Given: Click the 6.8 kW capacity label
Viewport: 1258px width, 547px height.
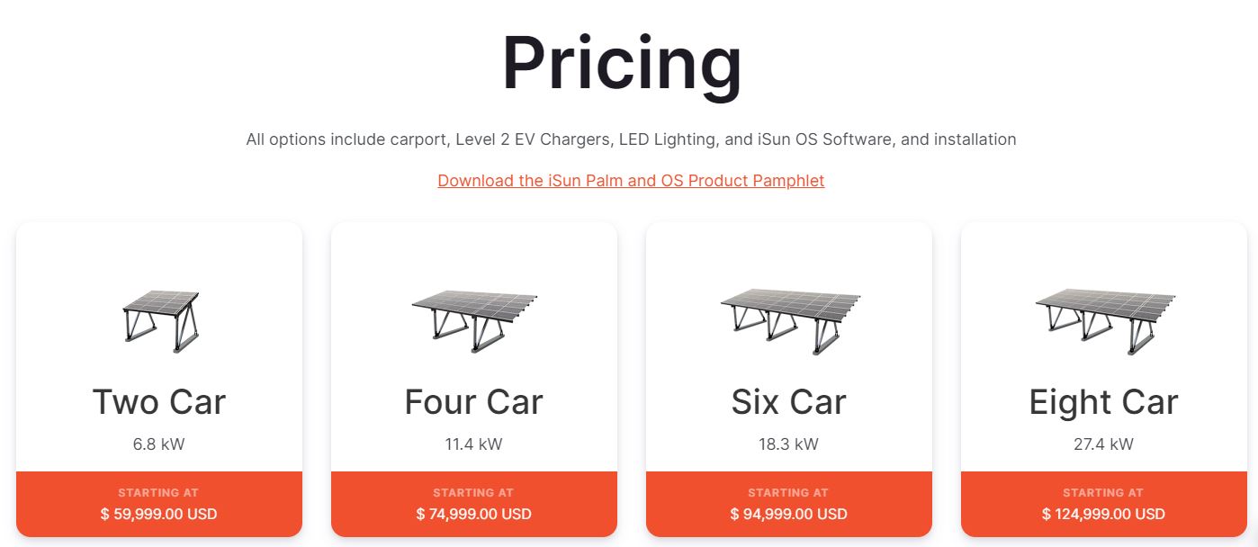Looking at the screenshot, I should click(x=159, y=444).
